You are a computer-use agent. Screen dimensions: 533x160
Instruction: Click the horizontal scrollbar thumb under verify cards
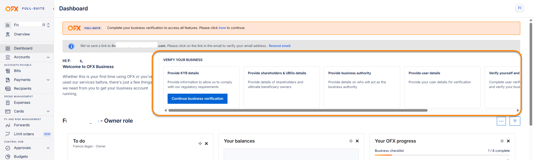click(298, 111)
